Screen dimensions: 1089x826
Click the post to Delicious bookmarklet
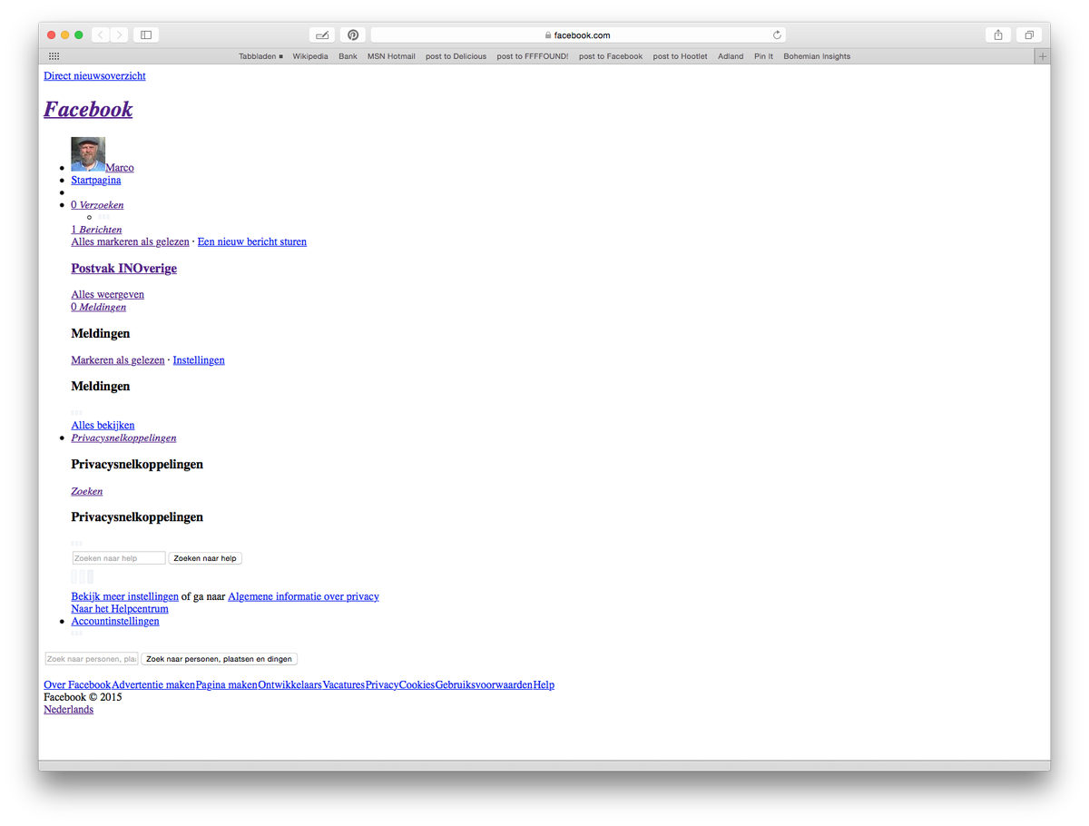pos(456,56)
